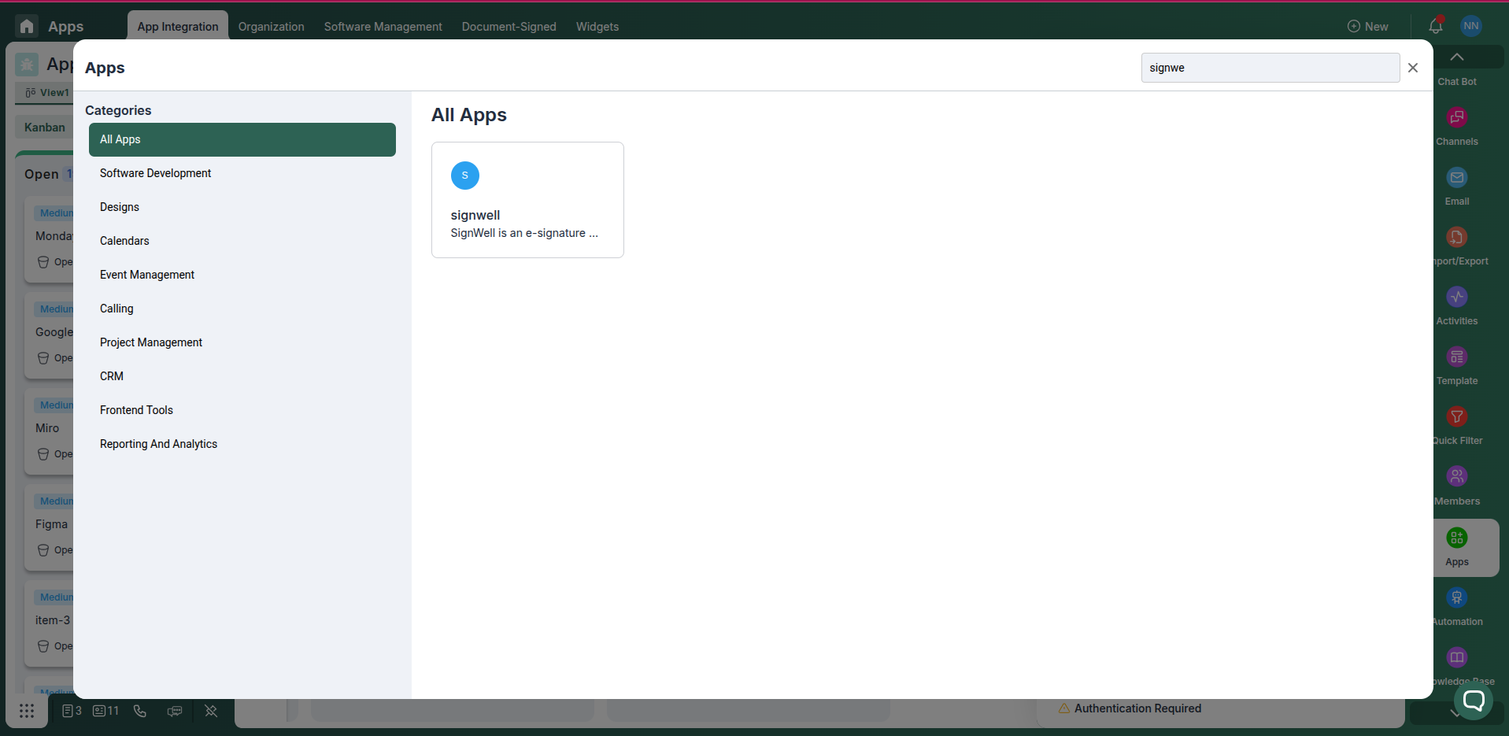Click the New button
The height and width of the screenshot is (736, 1509).
click(1368, 26)
